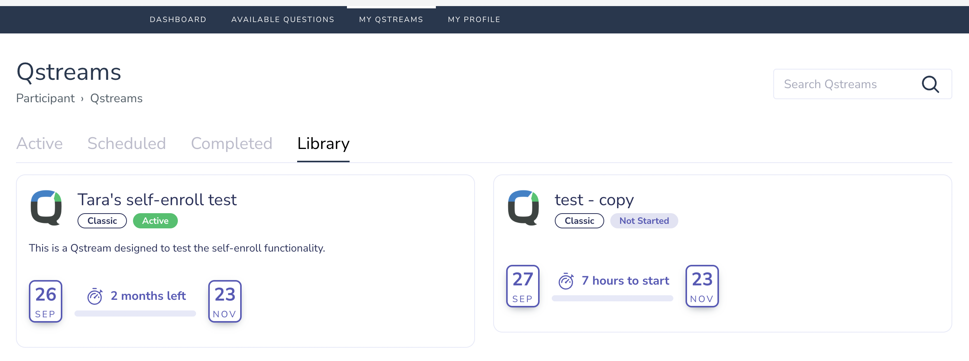This screenshot has width=969, height=361.
Task: Switch to the Completed tab
Action: pyautogui.click(x=231, y=144)
